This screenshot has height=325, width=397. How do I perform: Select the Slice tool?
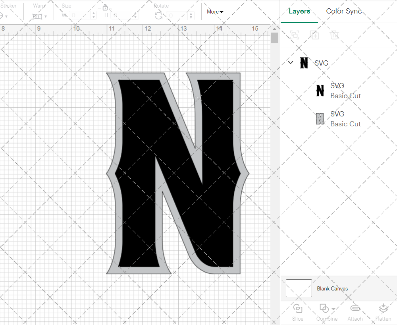298,312
